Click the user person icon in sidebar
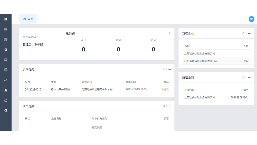The image size is (257, 145). [x=6, y=90]
